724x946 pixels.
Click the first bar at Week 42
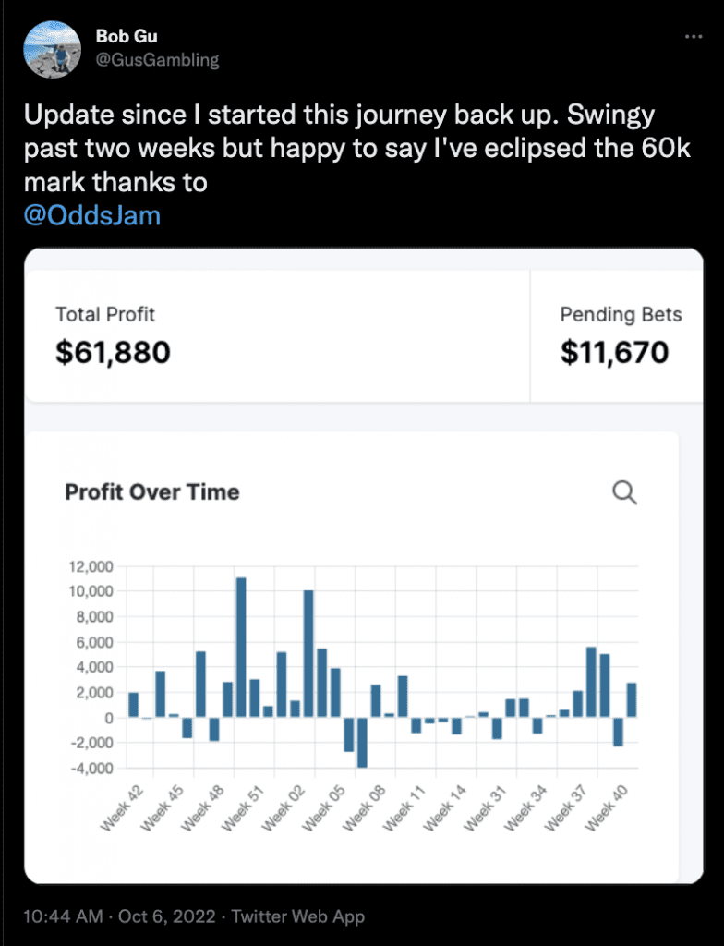click(x=133, y=705)
